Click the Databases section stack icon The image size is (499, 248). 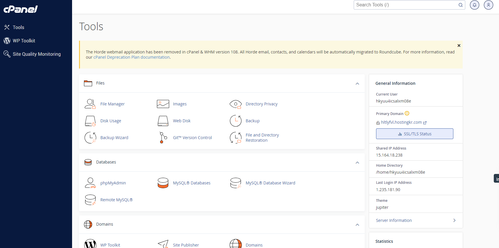tap(88, 162)
